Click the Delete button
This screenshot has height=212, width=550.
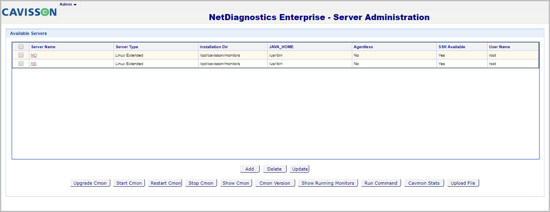tap(275, 169)
